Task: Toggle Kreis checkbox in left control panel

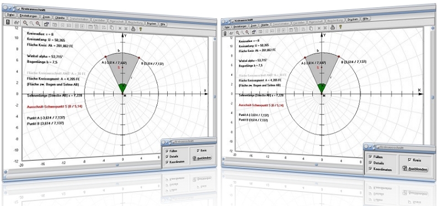Action: 198,150
